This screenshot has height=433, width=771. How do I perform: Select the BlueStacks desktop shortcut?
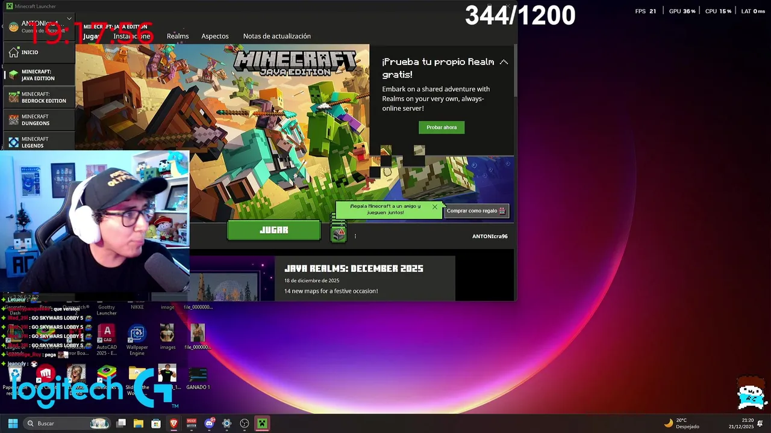[107, 378]
